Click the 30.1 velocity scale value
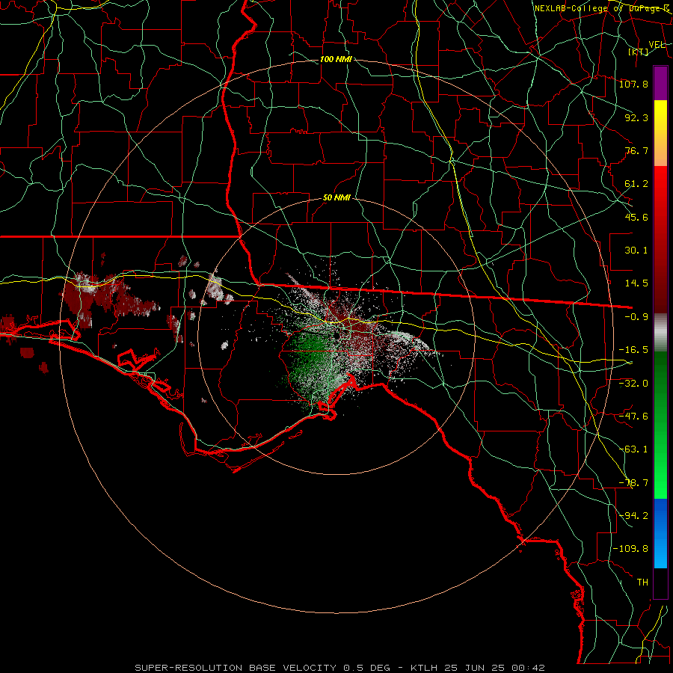Screen dimensions: 673x673 [636, 251]
